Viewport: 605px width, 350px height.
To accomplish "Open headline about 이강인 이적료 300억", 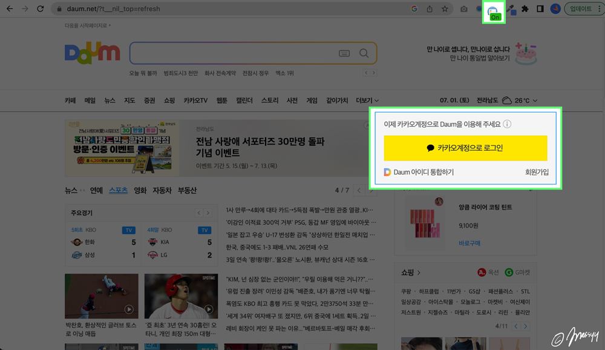I will [x=301, y=222].
